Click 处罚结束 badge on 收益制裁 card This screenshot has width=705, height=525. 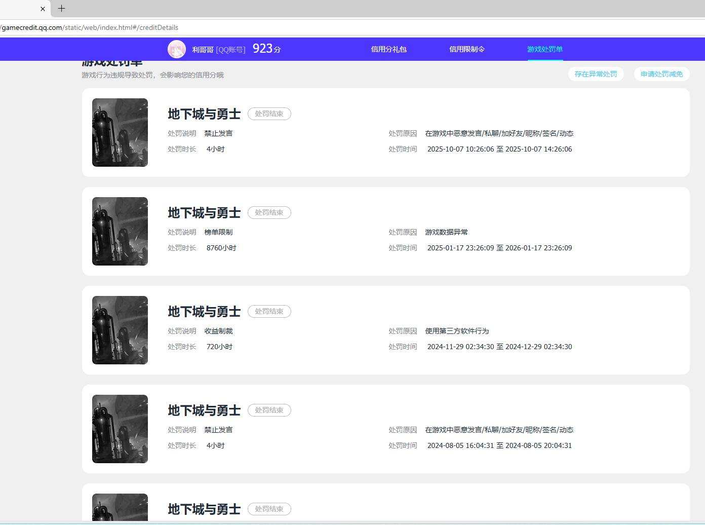(x=269, y=312)
